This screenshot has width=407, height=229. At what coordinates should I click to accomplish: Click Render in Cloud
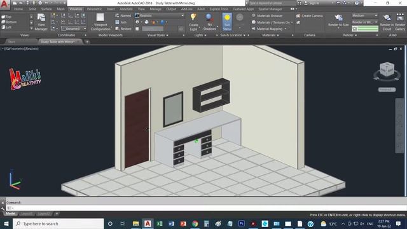[387, 22]
